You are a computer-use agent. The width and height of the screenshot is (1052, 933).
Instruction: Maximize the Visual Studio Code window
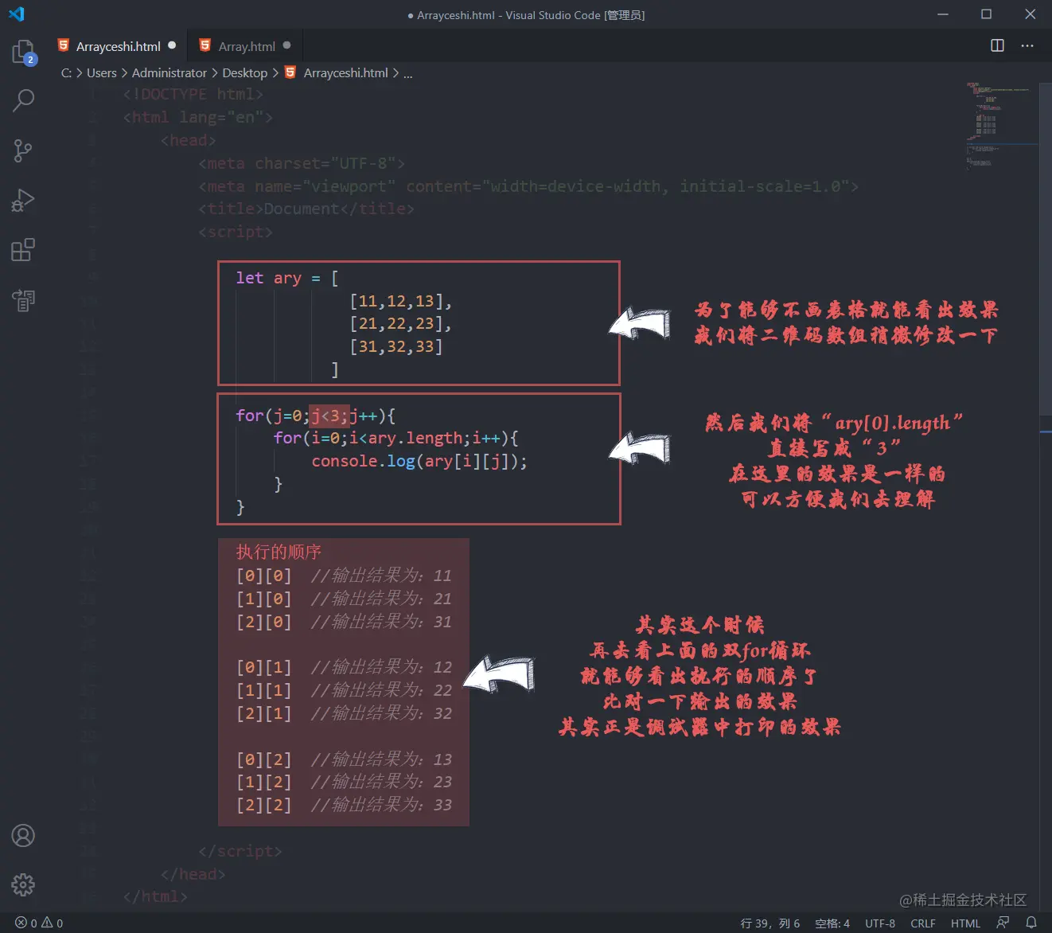tap(987, 14)
